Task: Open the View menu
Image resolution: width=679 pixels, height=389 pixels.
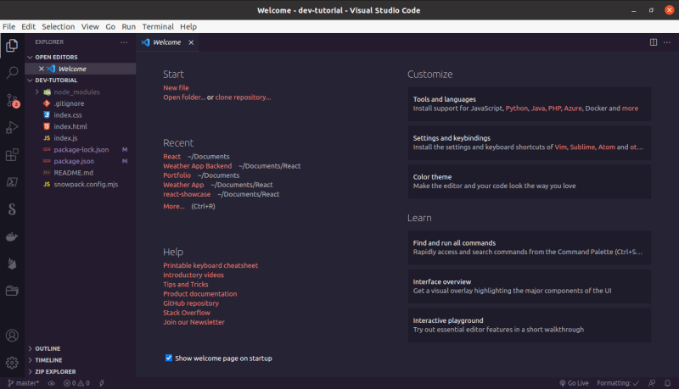Action: [90, 27]
